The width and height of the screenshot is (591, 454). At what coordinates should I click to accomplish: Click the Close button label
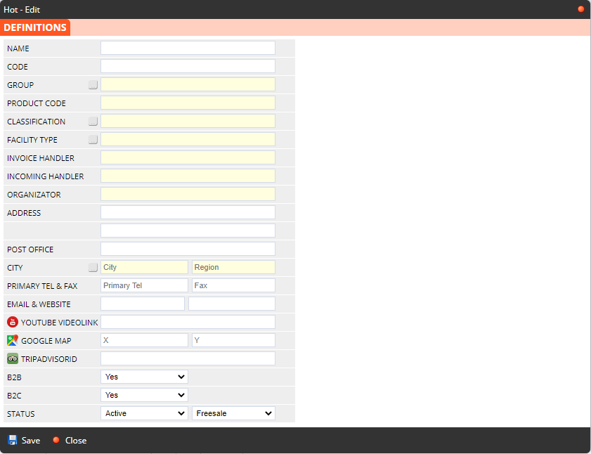(x=76, y=441)
